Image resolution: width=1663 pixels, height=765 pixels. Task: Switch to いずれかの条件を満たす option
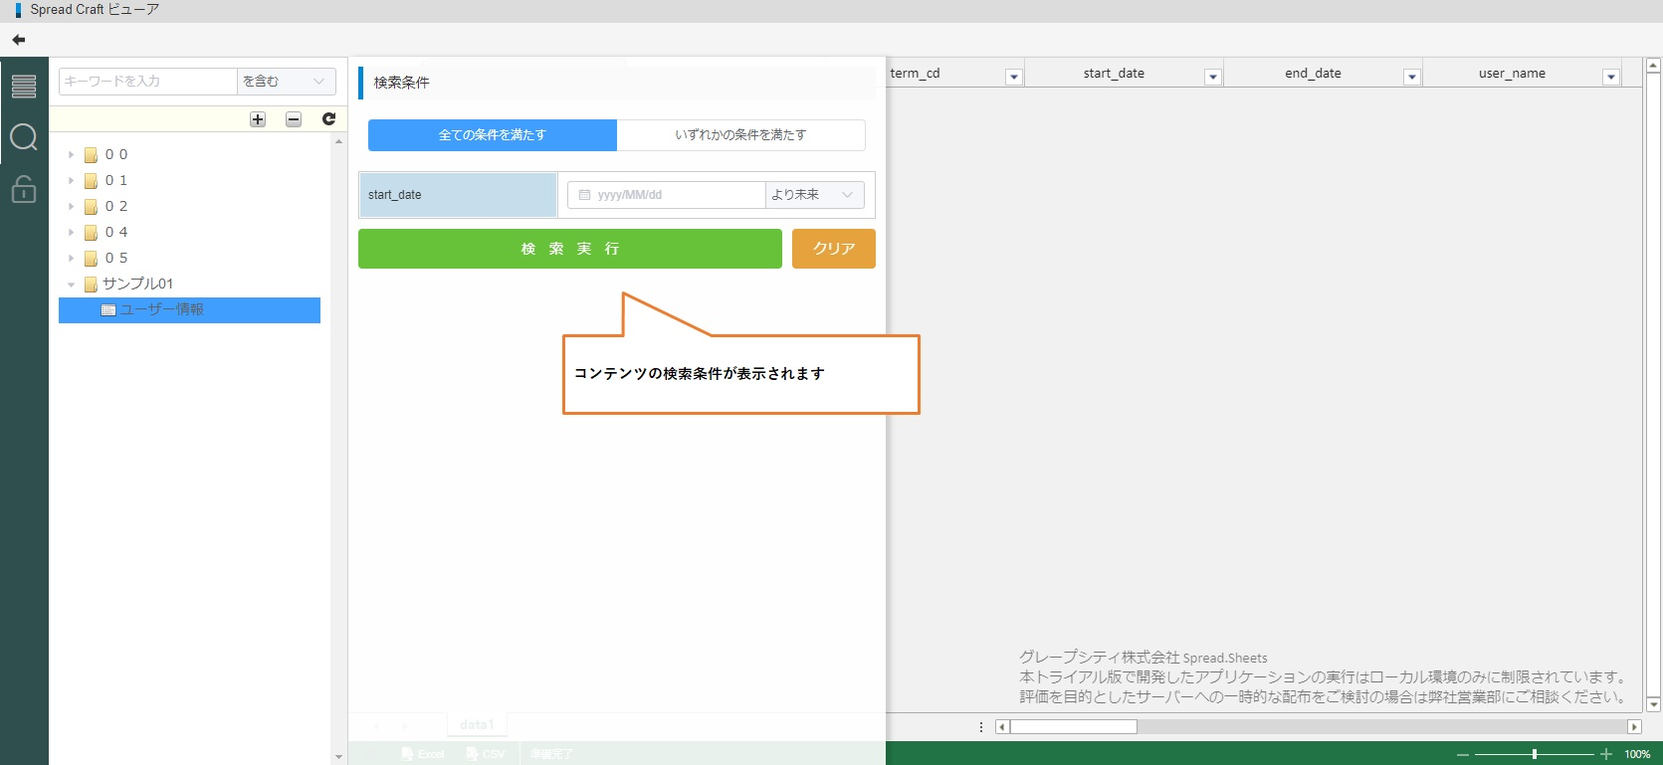740,135
